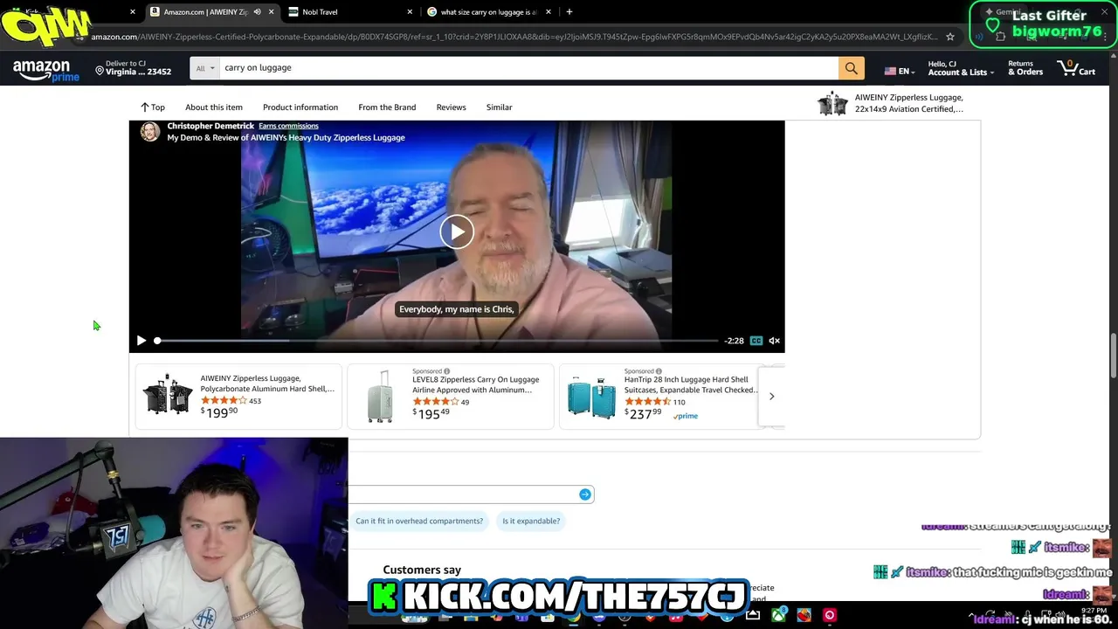Image resolution: width=1118 pixels, height=629 pixels.
Task: Click the browser address bar URL
Action: tap(514, 37)
